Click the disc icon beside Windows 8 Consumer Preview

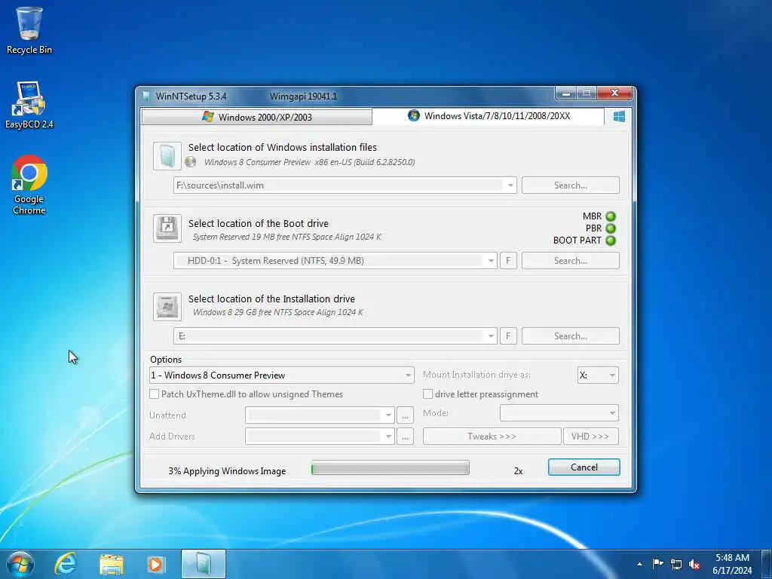[191, 162]
